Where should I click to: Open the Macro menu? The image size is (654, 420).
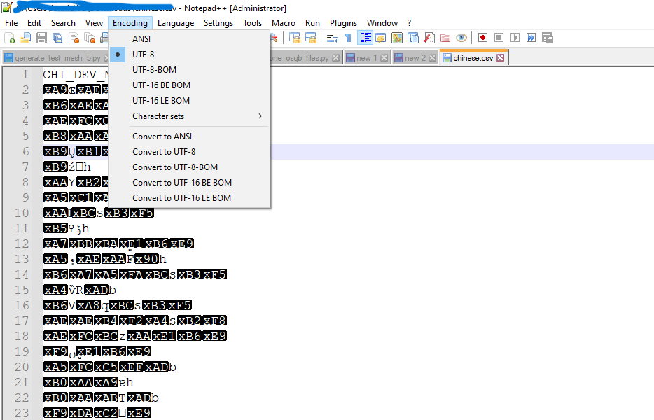coord(283,23)
